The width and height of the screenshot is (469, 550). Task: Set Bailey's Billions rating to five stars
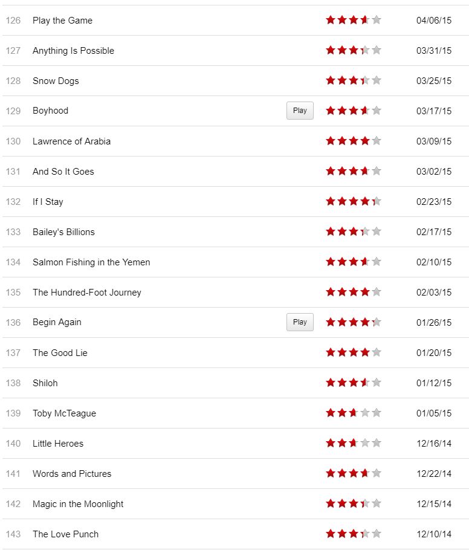[x=377, y=231]
